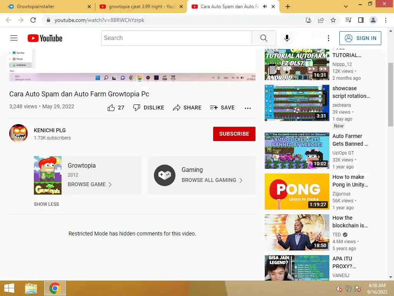Go back in browser history

point(8,20)
